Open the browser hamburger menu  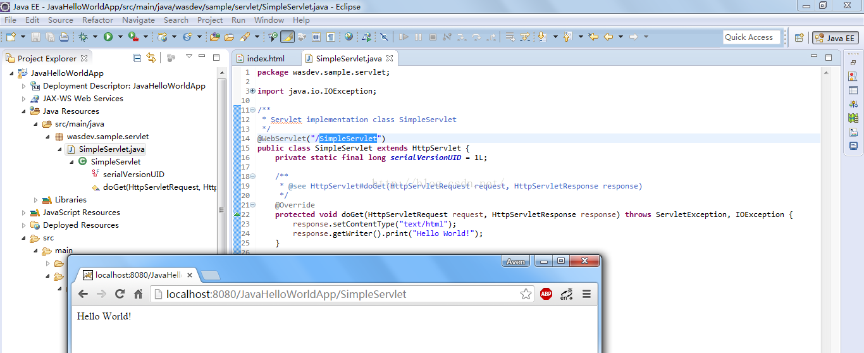coord(586,294)
